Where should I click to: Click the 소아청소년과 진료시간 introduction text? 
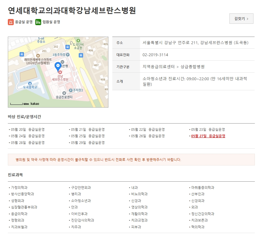195,81
